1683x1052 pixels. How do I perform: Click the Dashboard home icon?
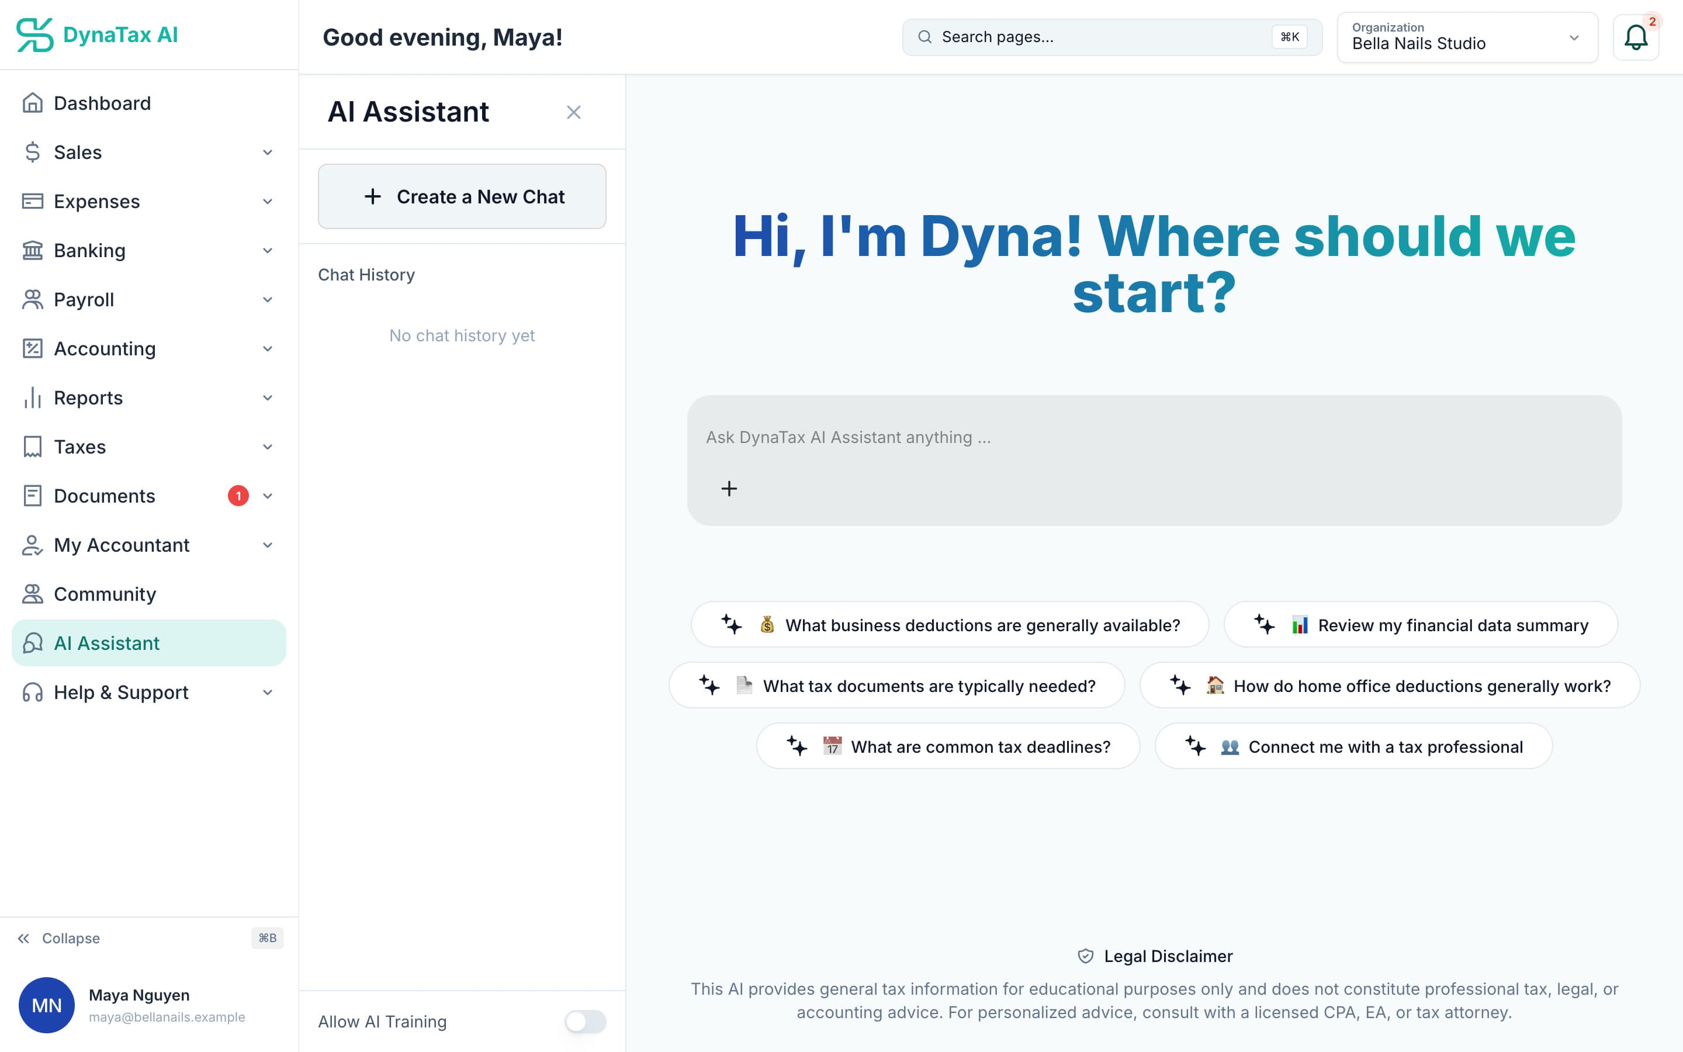click(32, 103)
